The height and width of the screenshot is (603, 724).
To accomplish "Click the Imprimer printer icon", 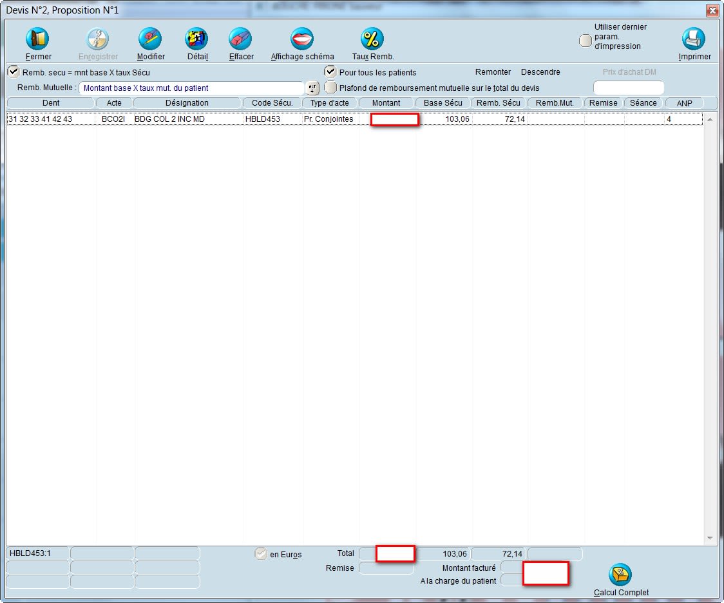I will [694, 39].
